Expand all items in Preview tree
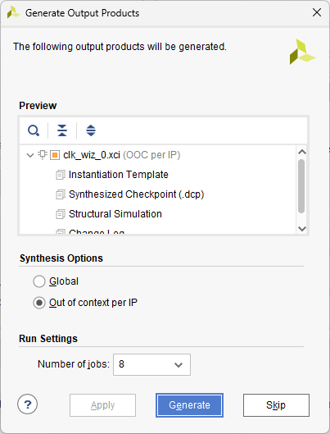Viewport: 330px width, 434px height. click(x=91, y=130)
